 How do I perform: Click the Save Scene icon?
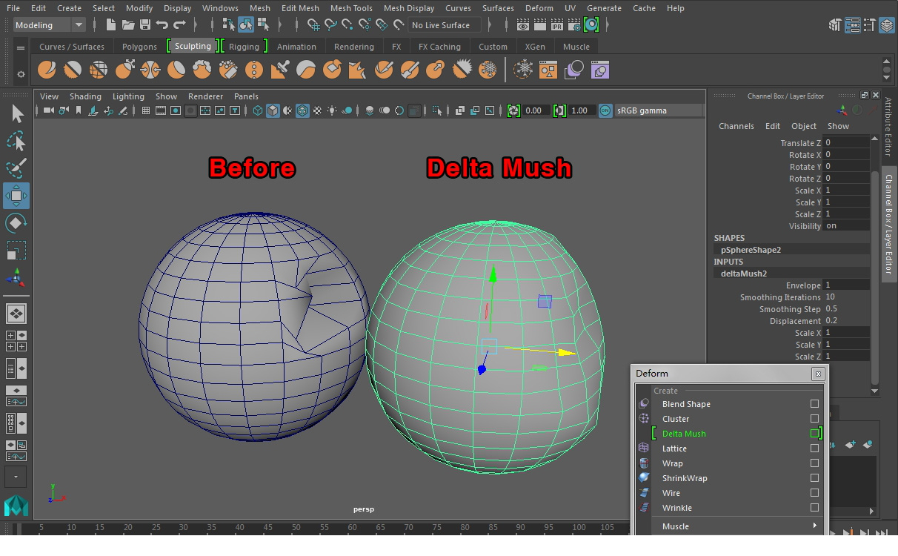click(x=145, y=24)
